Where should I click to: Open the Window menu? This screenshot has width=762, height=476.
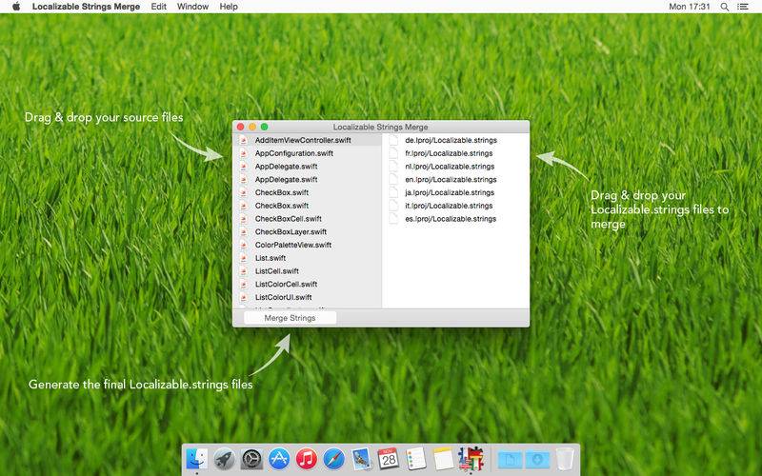pyautogui.click(x=192, y=7)
